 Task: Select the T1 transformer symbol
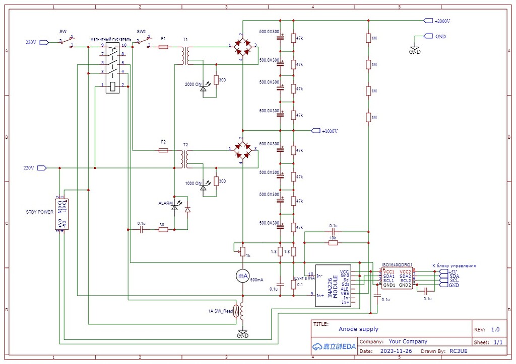185,55
